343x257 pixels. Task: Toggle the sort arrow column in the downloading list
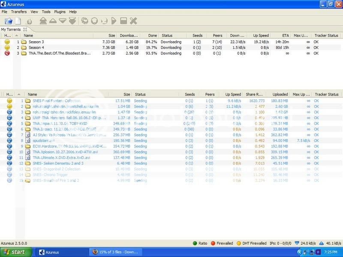[17, 36]
